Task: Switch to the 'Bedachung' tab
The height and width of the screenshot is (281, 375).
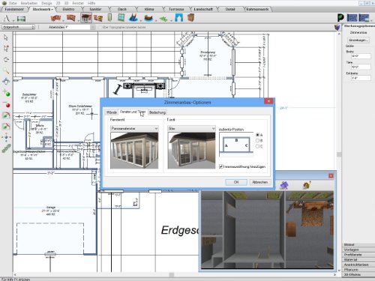Action: click(157, 112)
